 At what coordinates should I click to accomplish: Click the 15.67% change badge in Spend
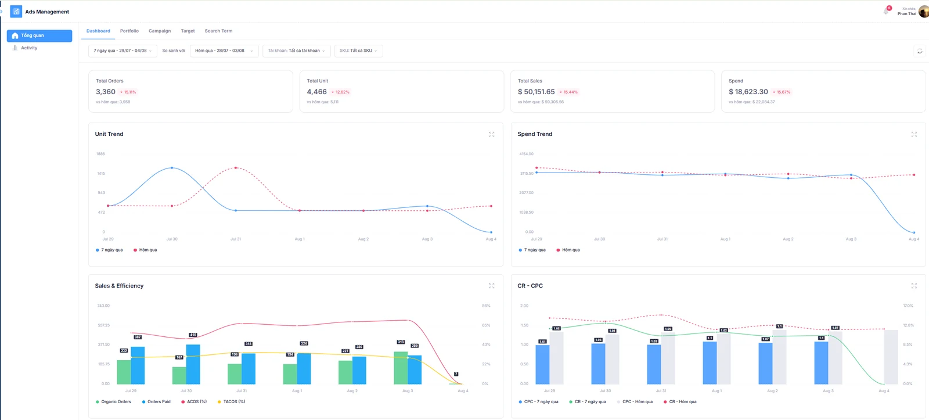click(782, 92)
